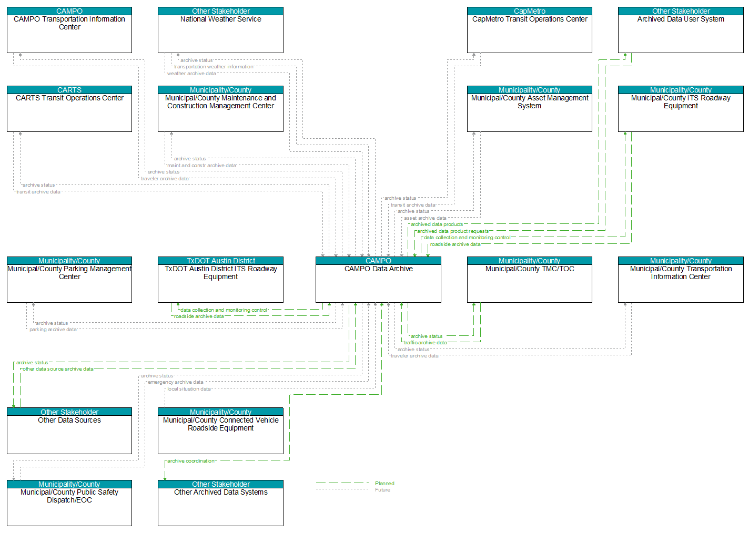Select the 'maint and constr archive data' label
This screenshot has height=533, width=749.
pos(201,166)
